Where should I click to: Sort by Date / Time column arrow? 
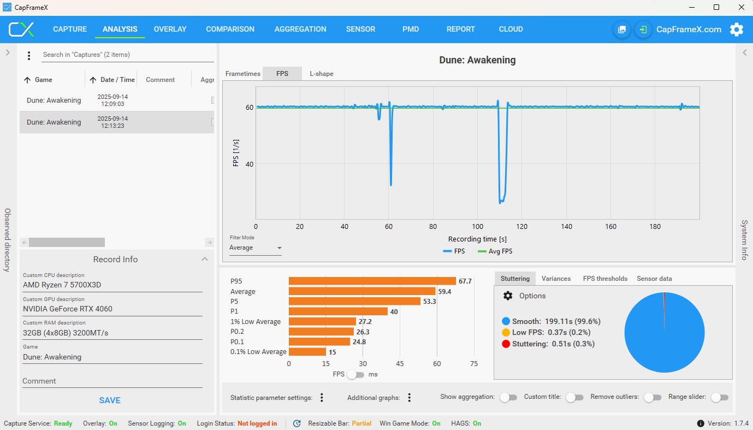coord(93,80)
